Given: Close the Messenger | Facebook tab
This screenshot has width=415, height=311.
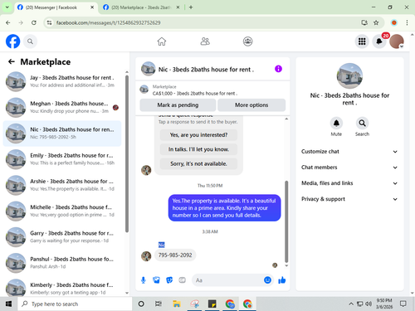Looking at the screenshot, I should pyautogui.click(x=92, y=7).
